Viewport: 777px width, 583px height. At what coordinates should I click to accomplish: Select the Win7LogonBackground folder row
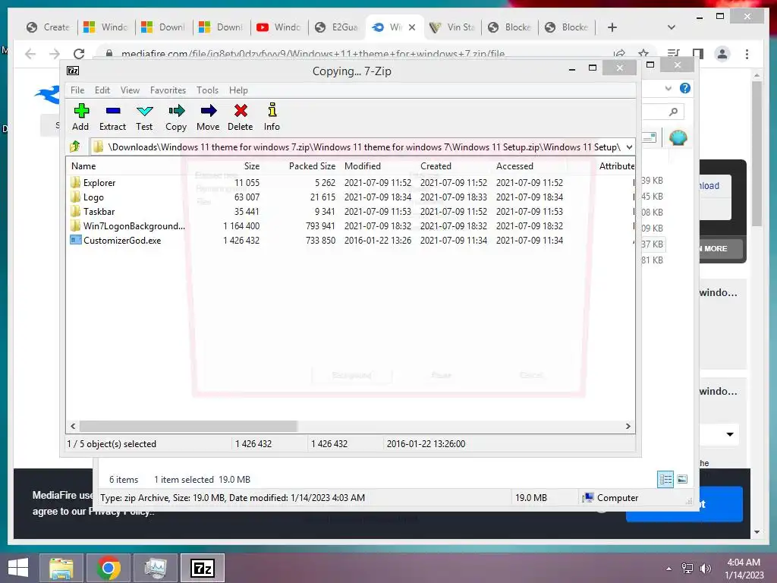pos(351,225)
